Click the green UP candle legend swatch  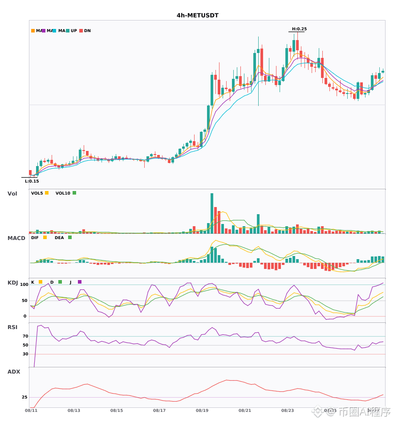click(x=68, y=31)
